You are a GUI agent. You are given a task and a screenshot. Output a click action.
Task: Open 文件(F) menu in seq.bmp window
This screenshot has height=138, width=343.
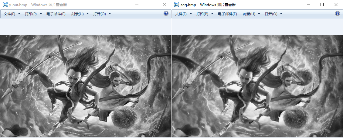181,14
